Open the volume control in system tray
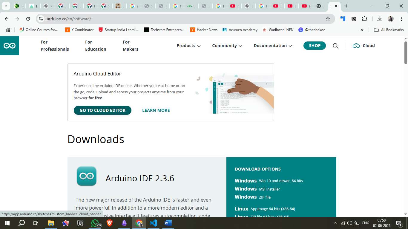 (350, 223)
